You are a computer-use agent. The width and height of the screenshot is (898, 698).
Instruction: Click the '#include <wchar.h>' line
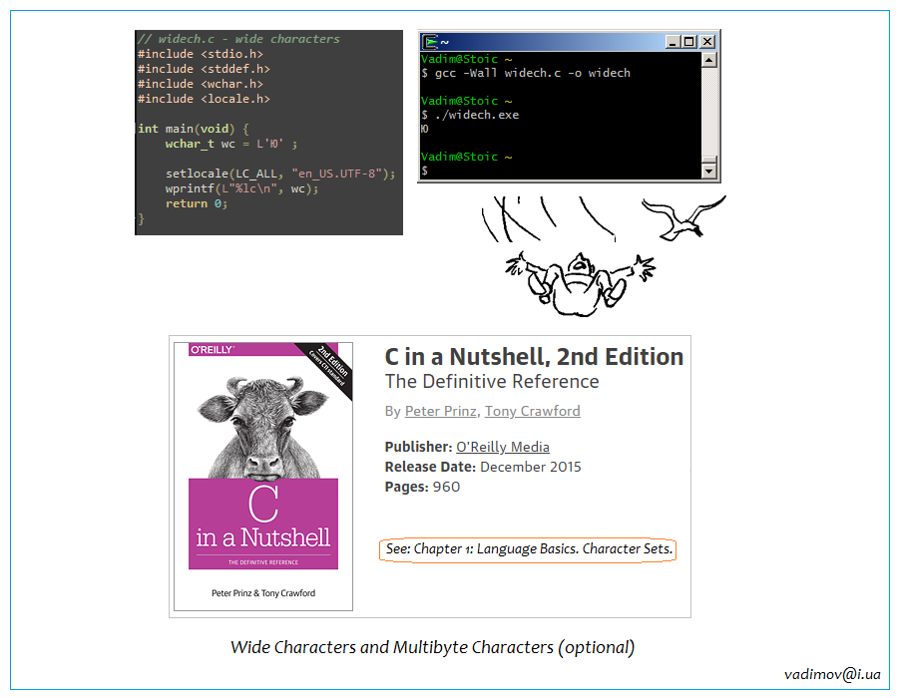[200, 84]
